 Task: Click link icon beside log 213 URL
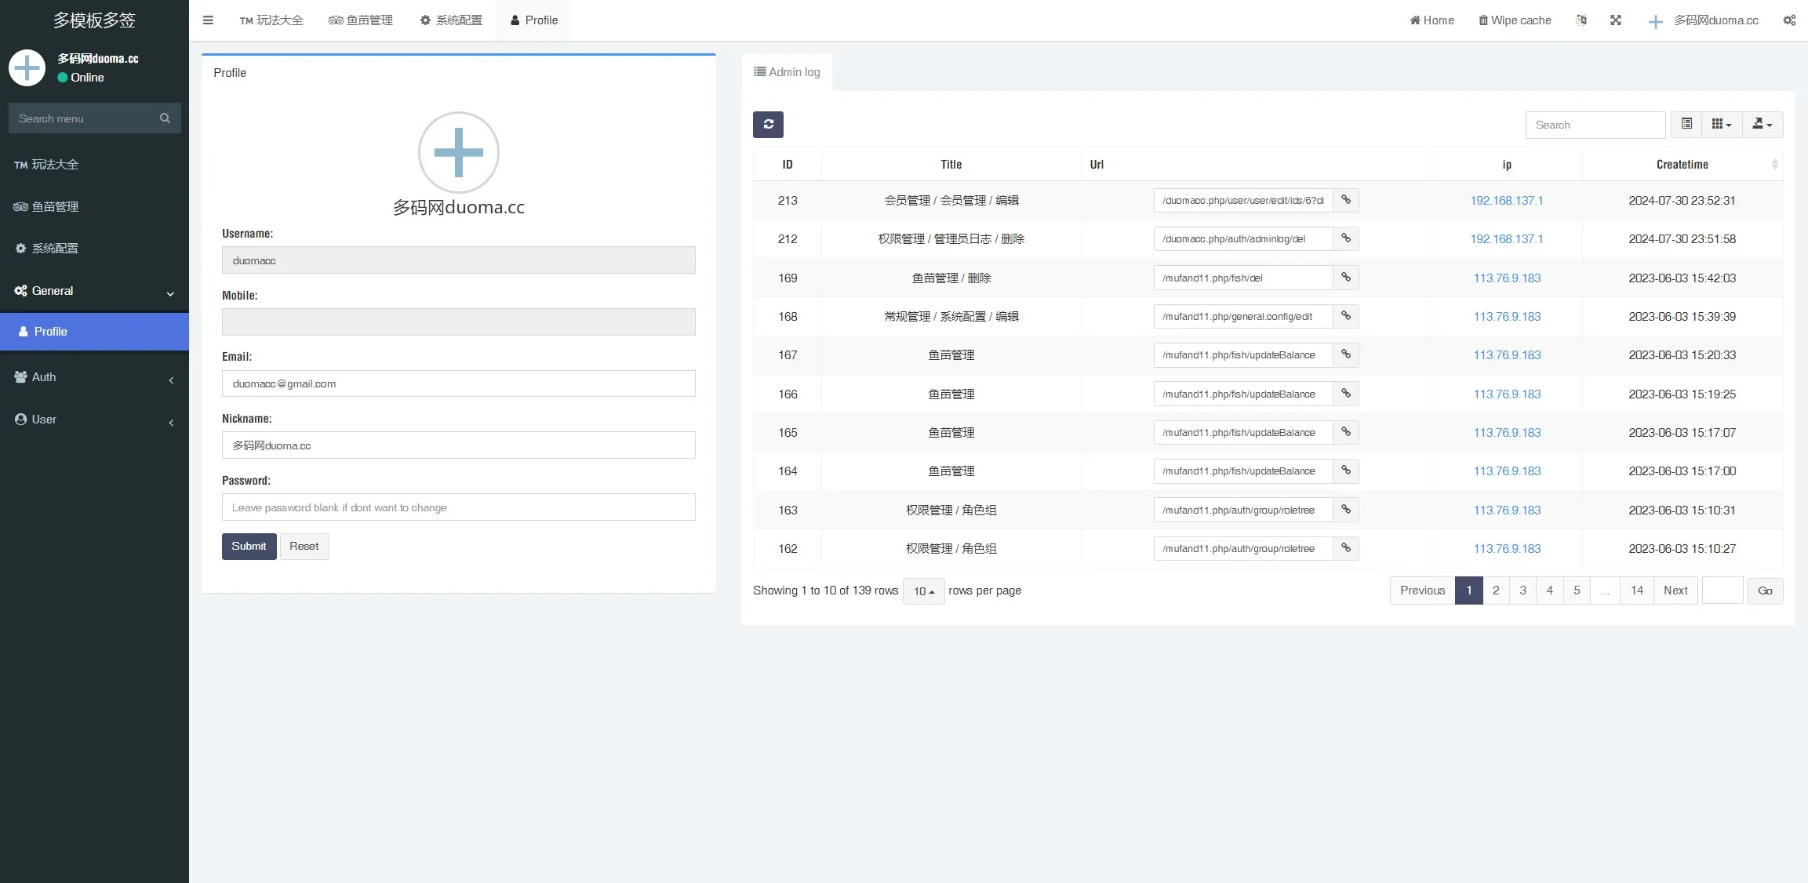pyautogui.click(x=1346, y=200)
